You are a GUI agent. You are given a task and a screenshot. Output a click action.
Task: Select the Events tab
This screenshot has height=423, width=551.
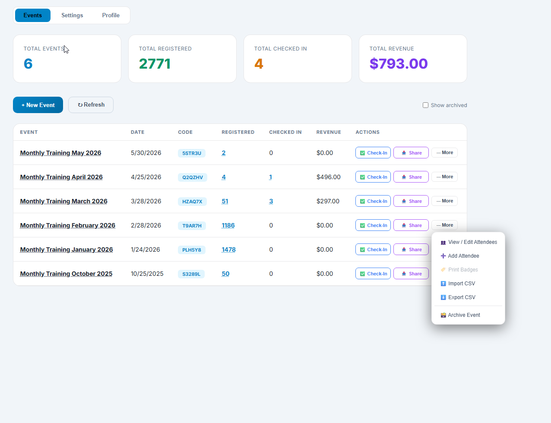(33, 15)
